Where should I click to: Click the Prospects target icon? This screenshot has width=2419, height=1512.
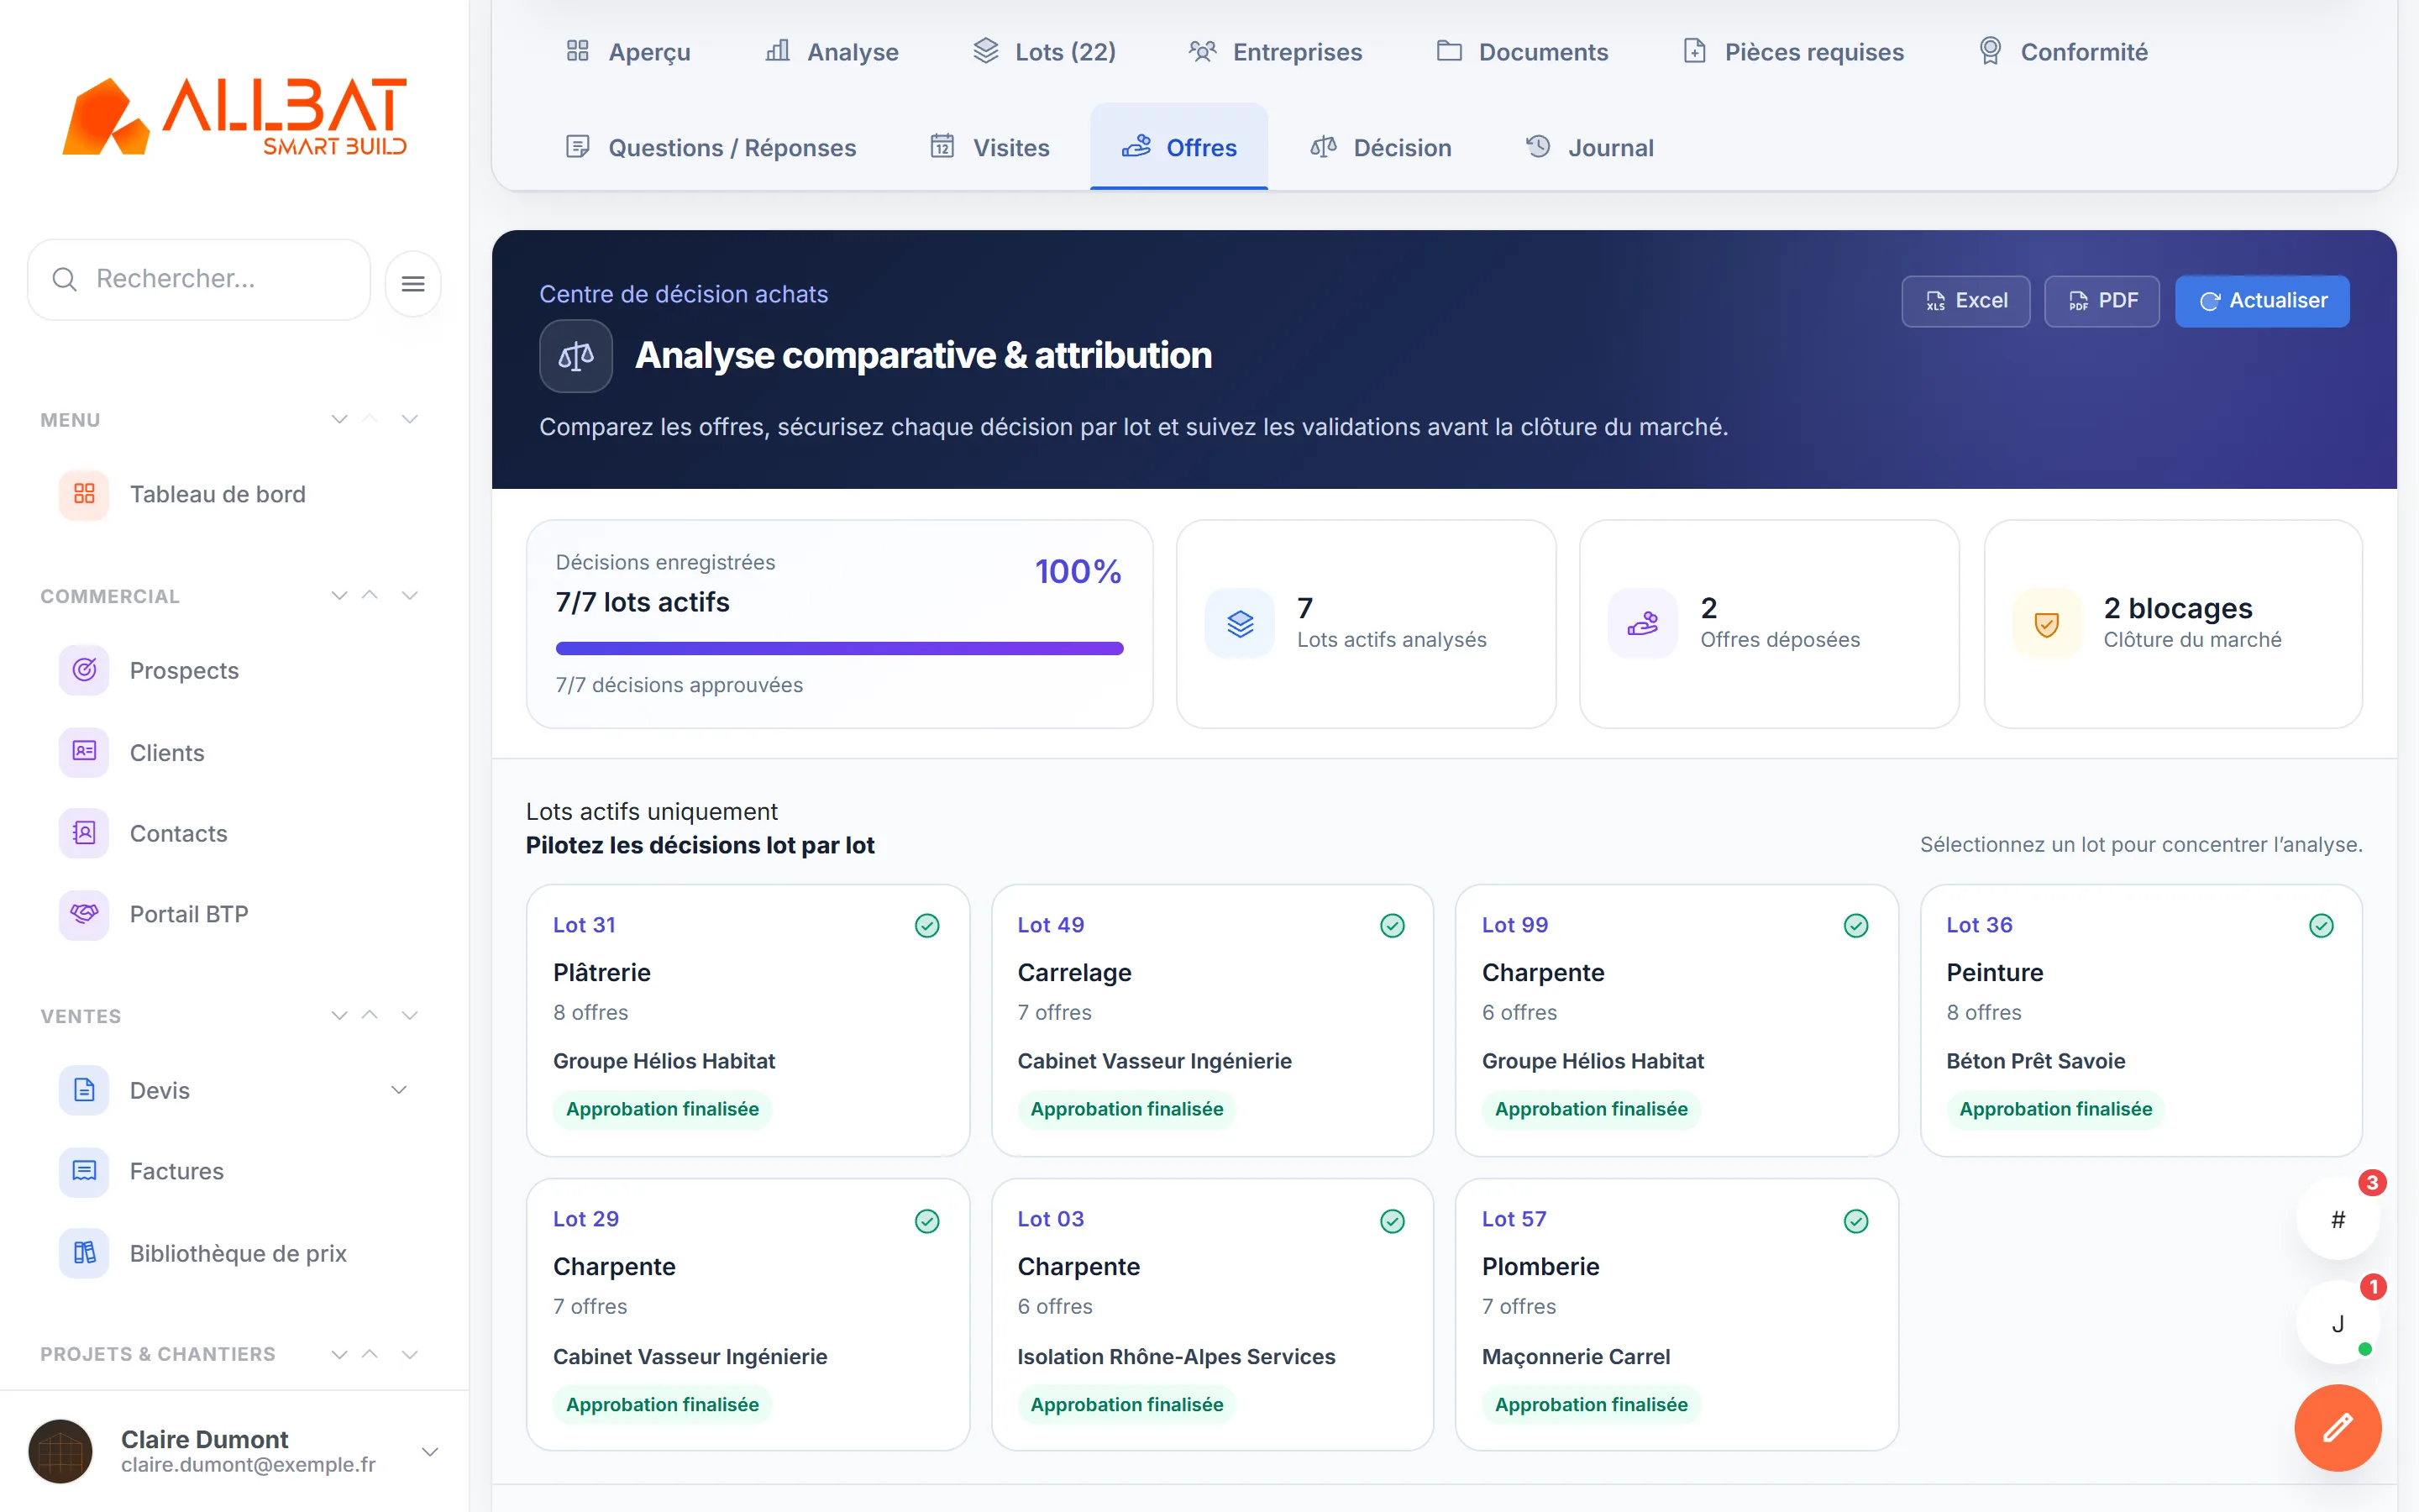pyautogui.click(x=84, y=670)
